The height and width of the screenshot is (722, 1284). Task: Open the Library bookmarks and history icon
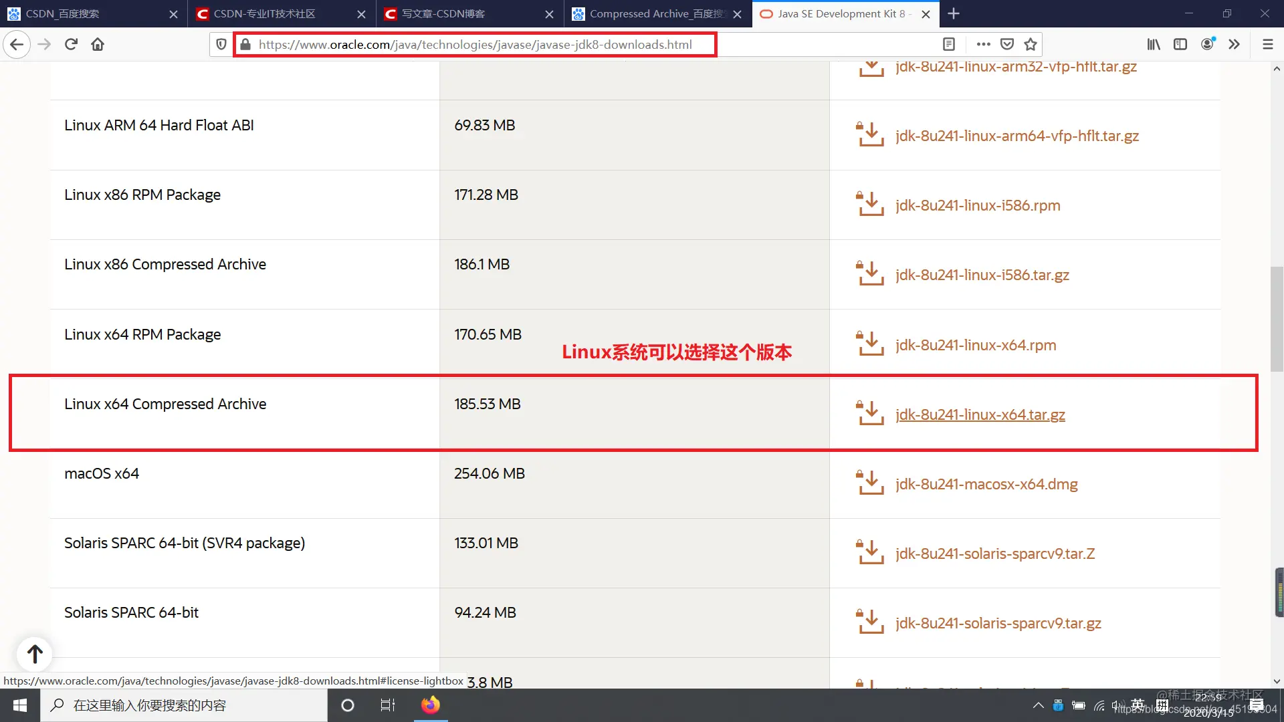pyautogui.click(x=1154, y=45)
